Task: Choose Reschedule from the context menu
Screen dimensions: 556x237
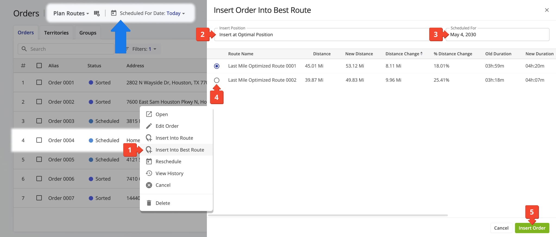Action: 176,161
